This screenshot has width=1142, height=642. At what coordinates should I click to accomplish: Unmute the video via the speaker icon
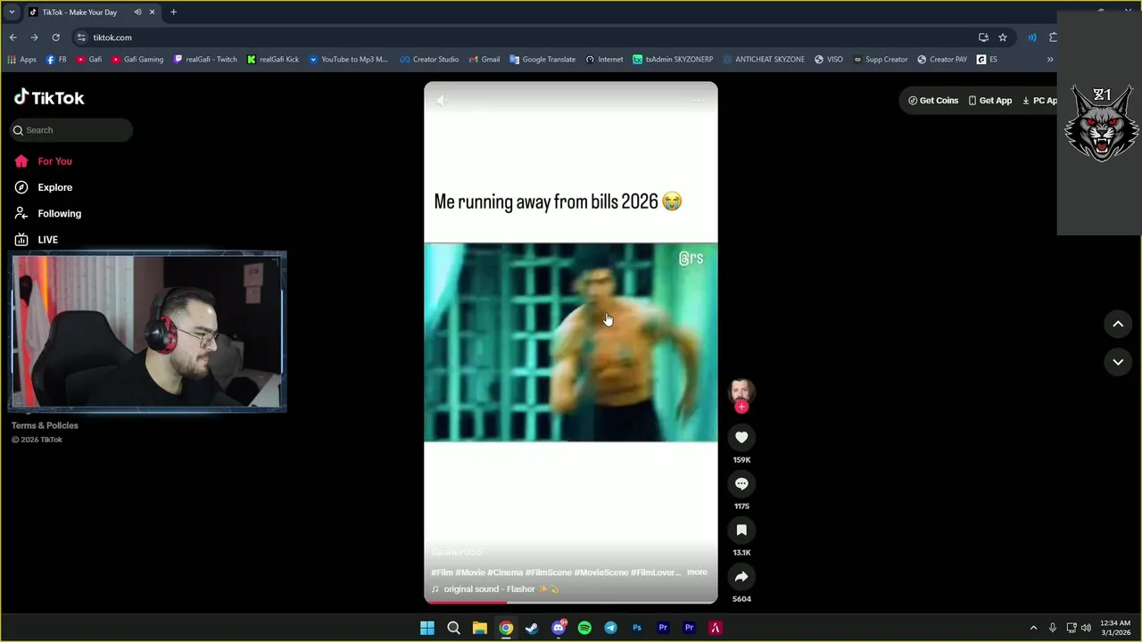(442, 101)
